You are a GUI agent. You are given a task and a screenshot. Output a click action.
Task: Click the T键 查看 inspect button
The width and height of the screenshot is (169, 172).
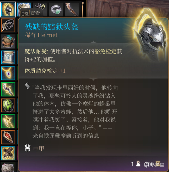31,13
